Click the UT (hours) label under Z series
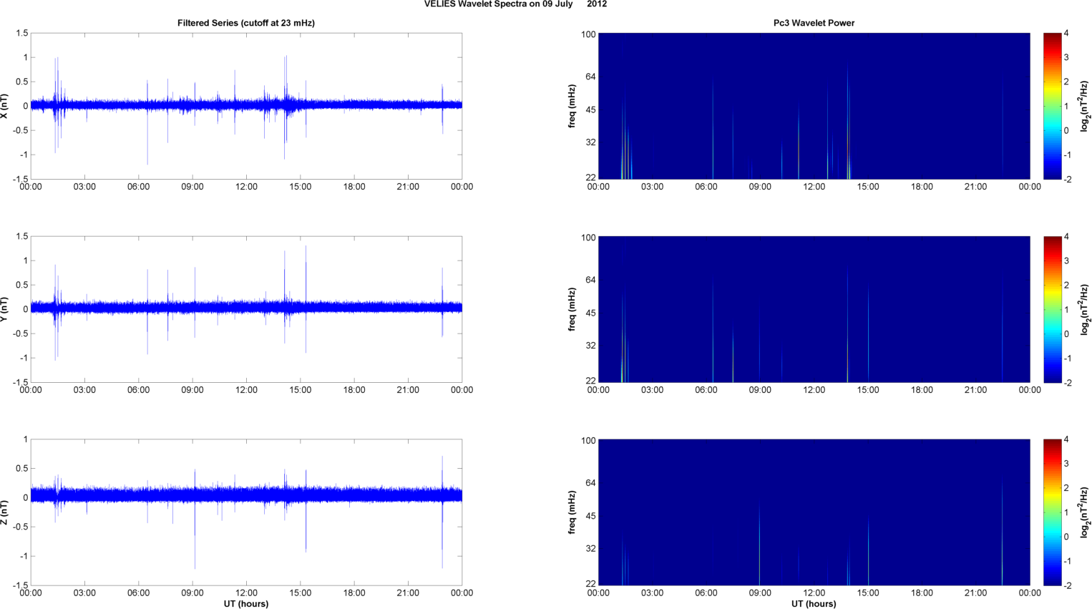 tap(246, 603)
